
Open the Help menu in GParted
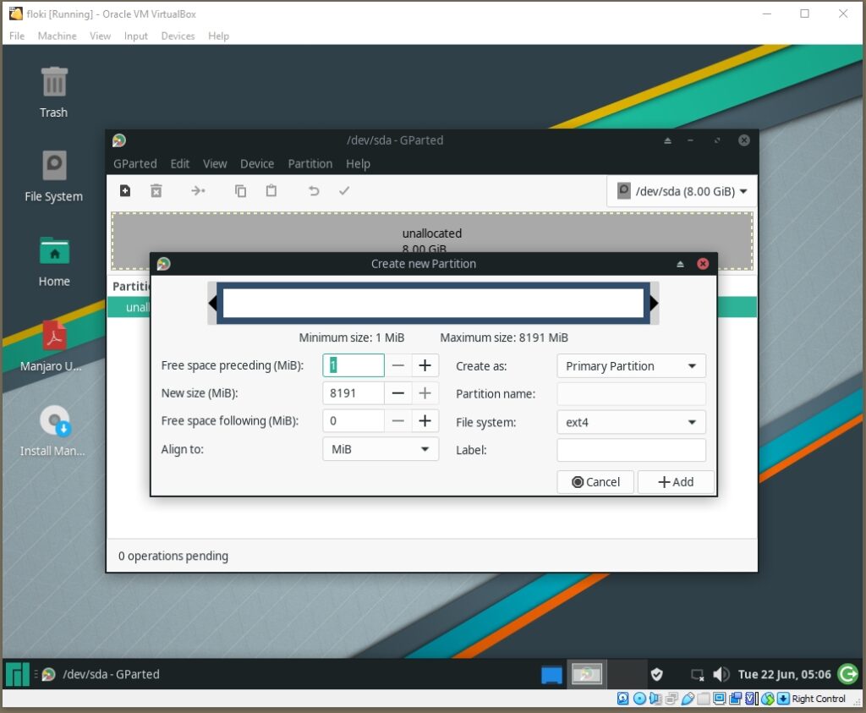pos(358,164)
